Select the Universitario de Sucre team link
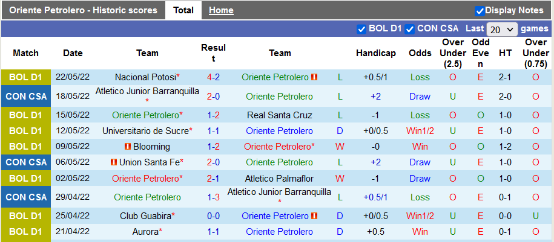Viewport: 554px width, 242px height. (x=145, y=130)
